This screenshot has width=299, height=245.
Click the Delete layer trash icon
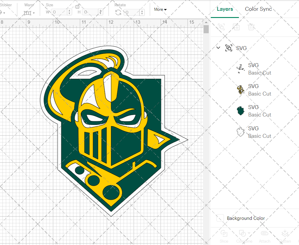251,27
